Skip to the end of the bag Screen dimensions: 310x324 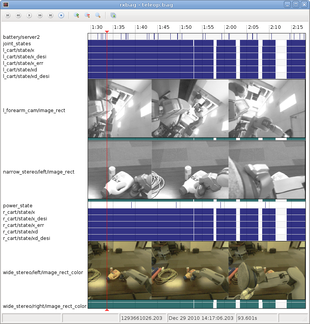[51, 15]
